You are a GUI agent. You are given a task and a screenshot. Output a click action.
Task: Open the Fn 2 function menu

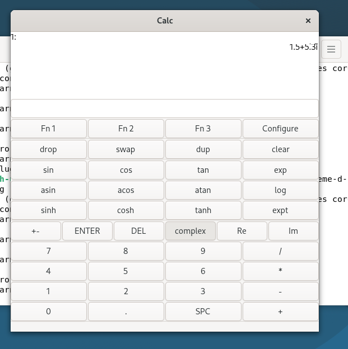pos(126,129)
